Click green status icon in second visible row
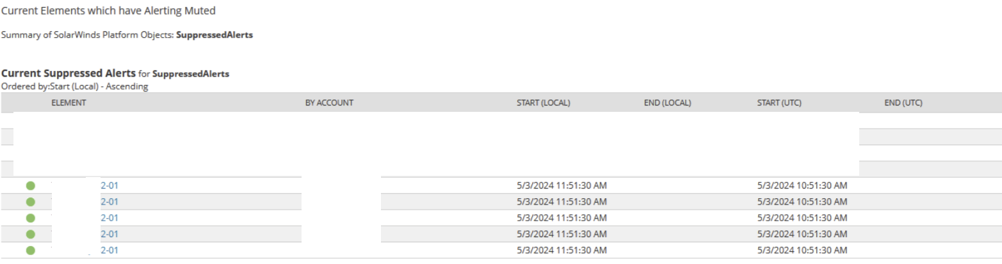This screenshot has height=264, width=1002. [x=30, y=202]
